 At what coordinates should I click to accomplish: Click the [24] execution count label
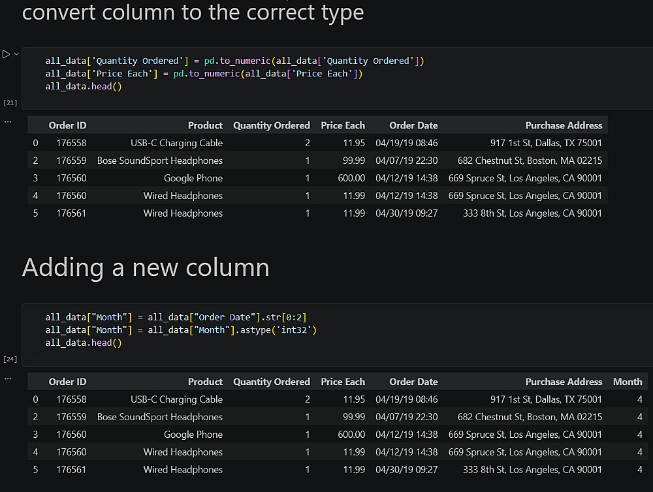pyautogui.click(x=10, y=359)
